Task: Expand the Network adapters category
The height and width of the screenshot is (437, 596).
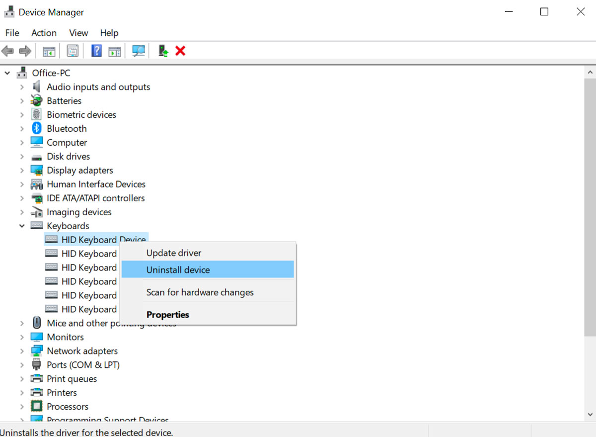Action: (22, 351)
